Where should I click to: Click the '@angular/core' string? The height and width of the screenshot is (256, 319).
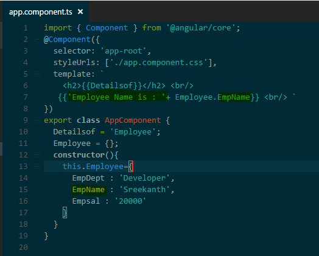coord(201,28)
